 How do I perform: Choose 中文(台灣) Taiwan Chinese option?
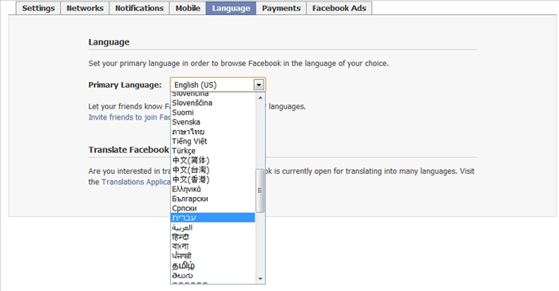click(213, 170)
